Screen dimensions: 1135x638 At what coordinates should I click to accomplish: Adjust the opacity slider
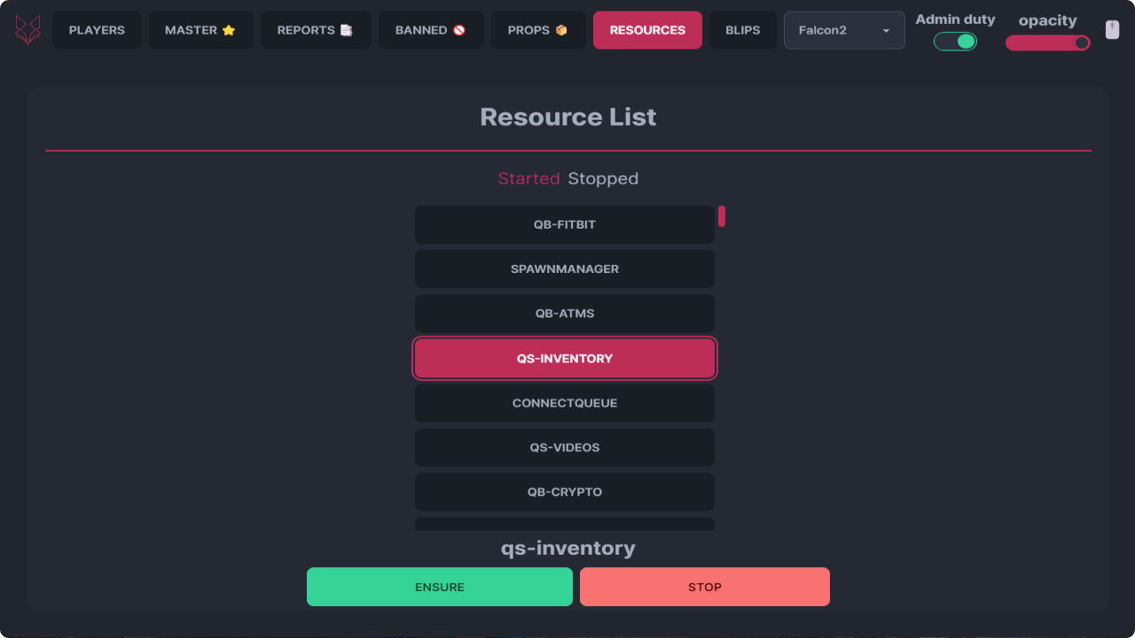pos(1048,43)
